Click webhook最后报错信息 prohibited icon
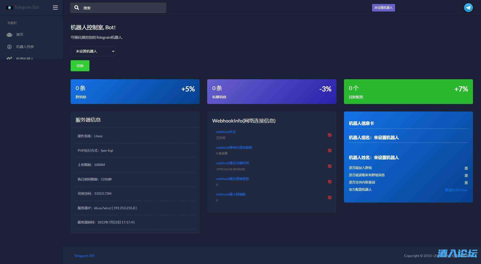Viewport: 481px width, 264px height. click(x=330, y=182)
